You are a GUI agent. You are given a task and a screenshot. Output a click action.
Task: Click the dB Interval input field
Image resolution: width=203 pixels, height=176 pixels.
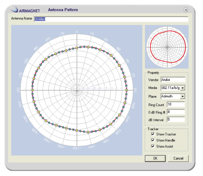176,119
